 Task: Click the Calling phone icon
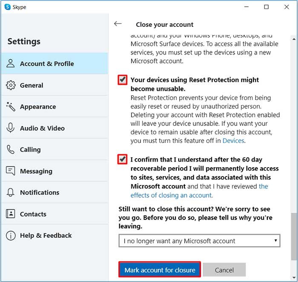pos(11,149)
